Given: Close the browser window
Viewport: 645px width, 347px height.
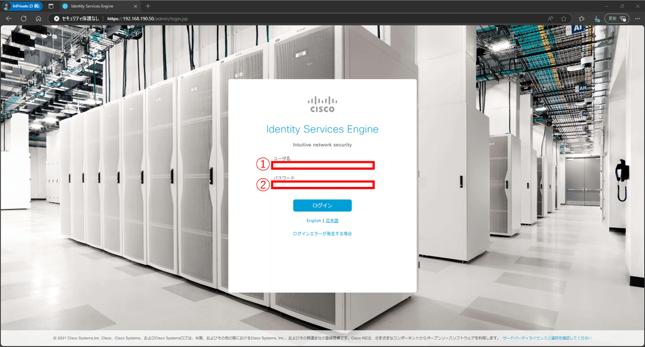Looking at the screenshot, I should tap(637, 6).
